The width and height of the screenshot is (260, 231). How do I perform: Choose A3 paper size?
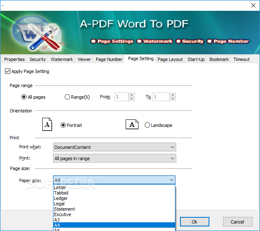point(114,220)
